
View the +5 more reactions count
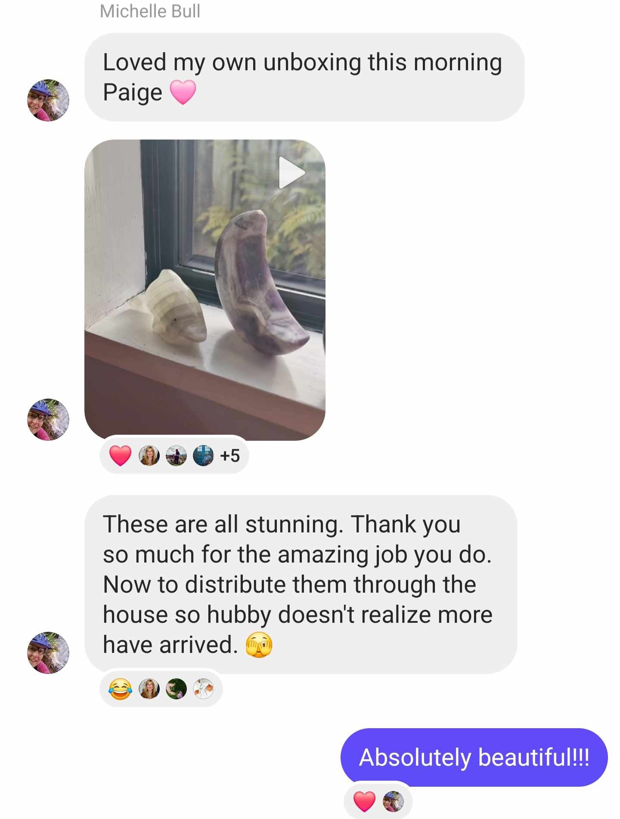click(229, 455)
